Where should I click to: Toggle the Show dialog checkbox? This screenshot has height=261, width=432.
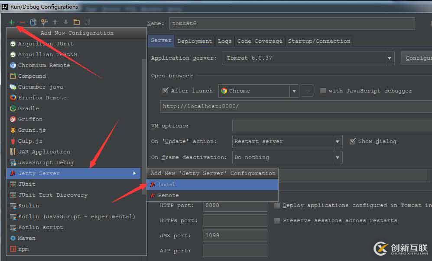tap(352, 141)
